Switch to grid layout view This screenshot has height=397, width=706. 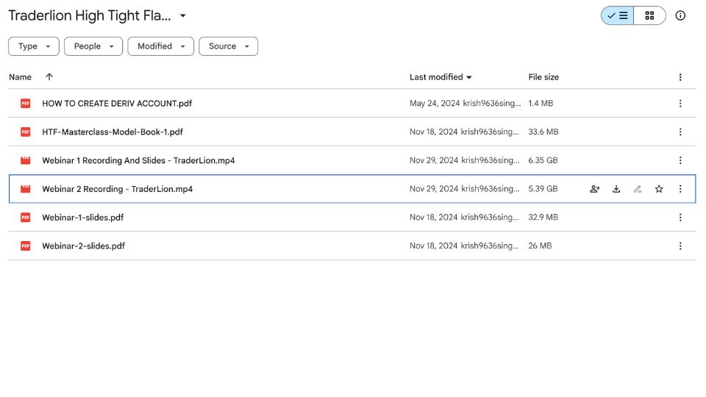(649, 15)
